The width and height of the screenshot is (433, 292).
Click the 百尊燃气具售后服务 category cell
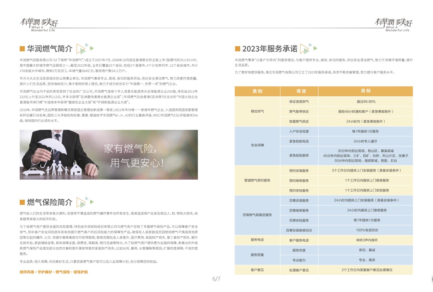(x=257, y=215)
